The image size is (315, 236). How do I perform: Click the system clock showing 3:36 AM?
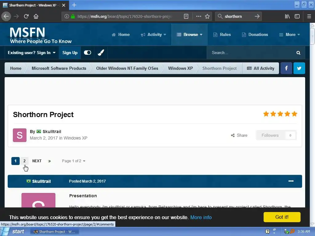(x=304, y=231)
